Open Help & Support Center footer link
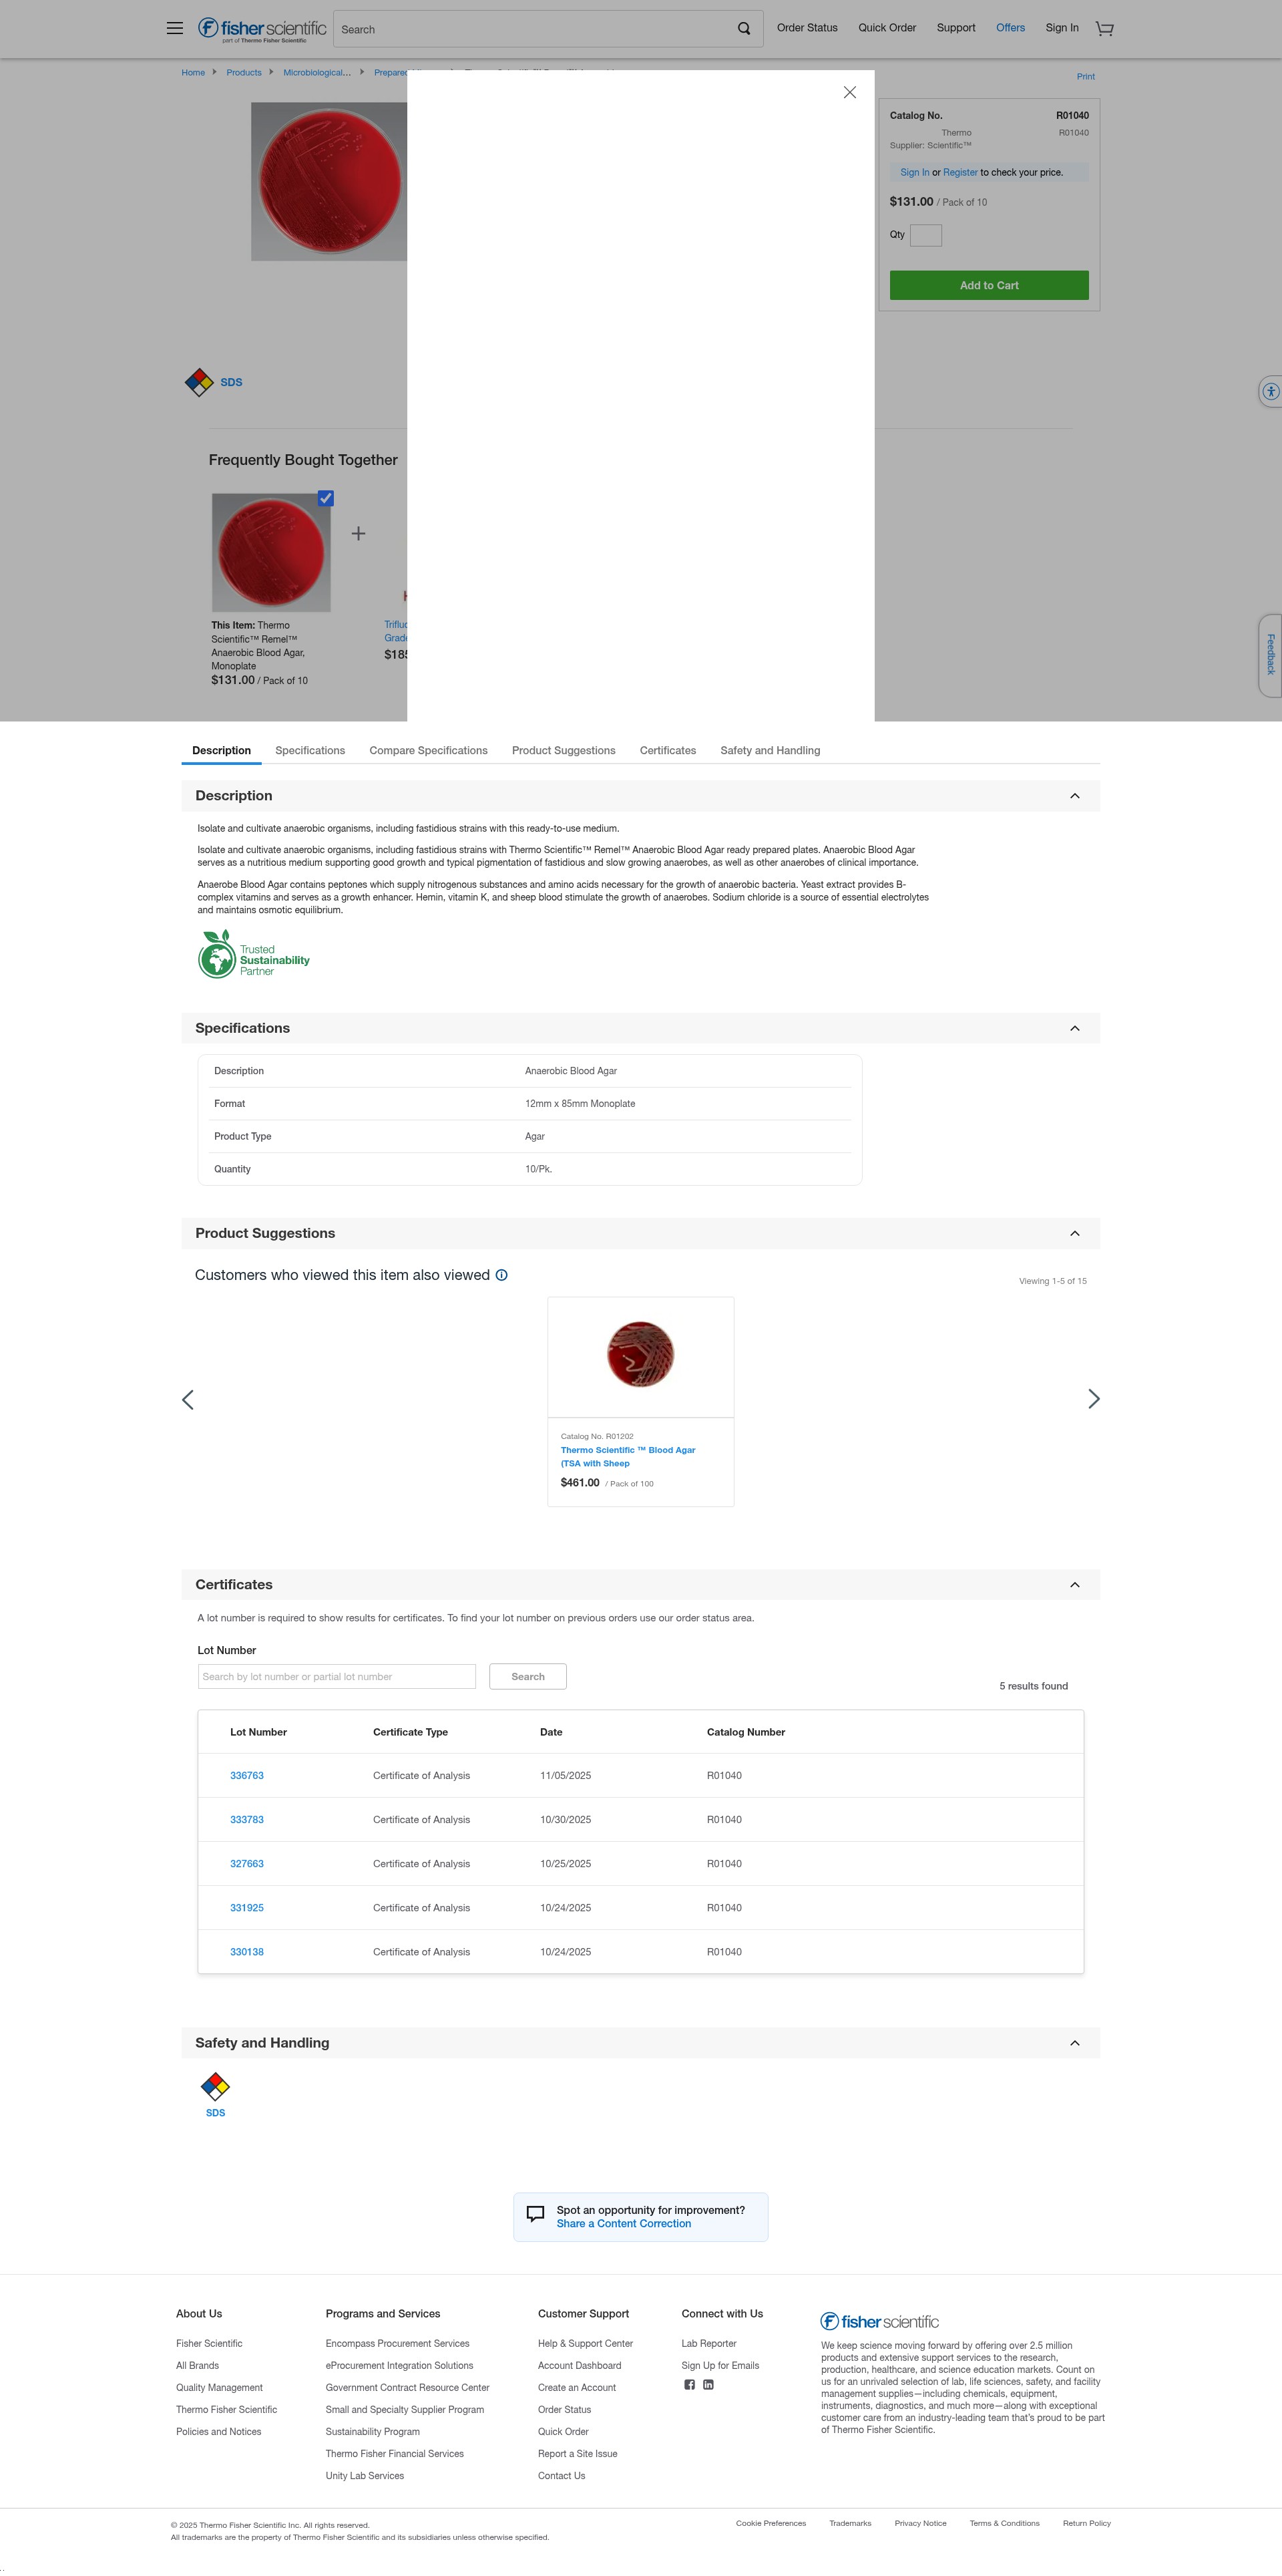This screenshot has height=2576, width=1282. [586, 2344]
